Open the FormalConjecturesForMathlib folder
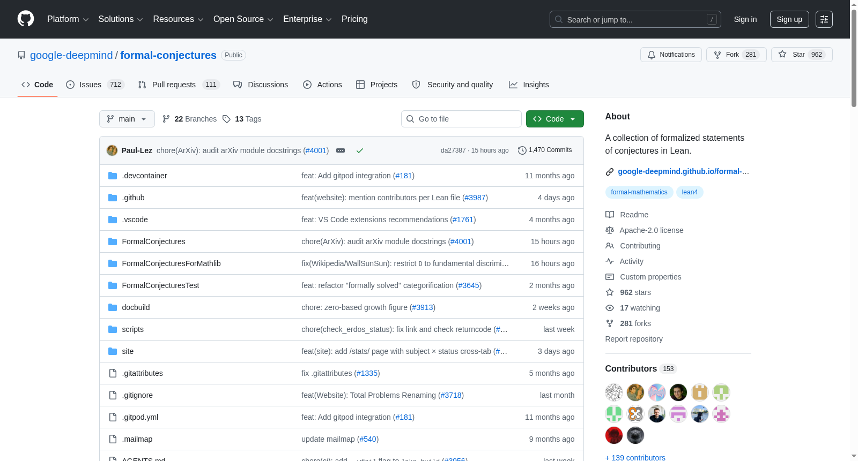This screenshot has height=461, width=858. [172, 263]
